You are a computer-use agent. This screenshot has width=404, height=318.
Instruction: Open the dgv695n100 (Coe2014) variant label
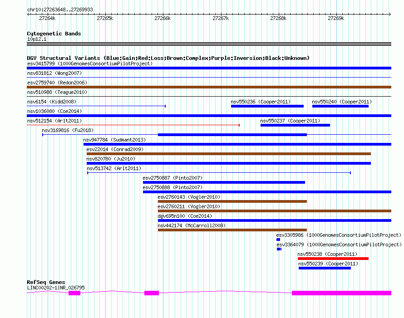185,216
